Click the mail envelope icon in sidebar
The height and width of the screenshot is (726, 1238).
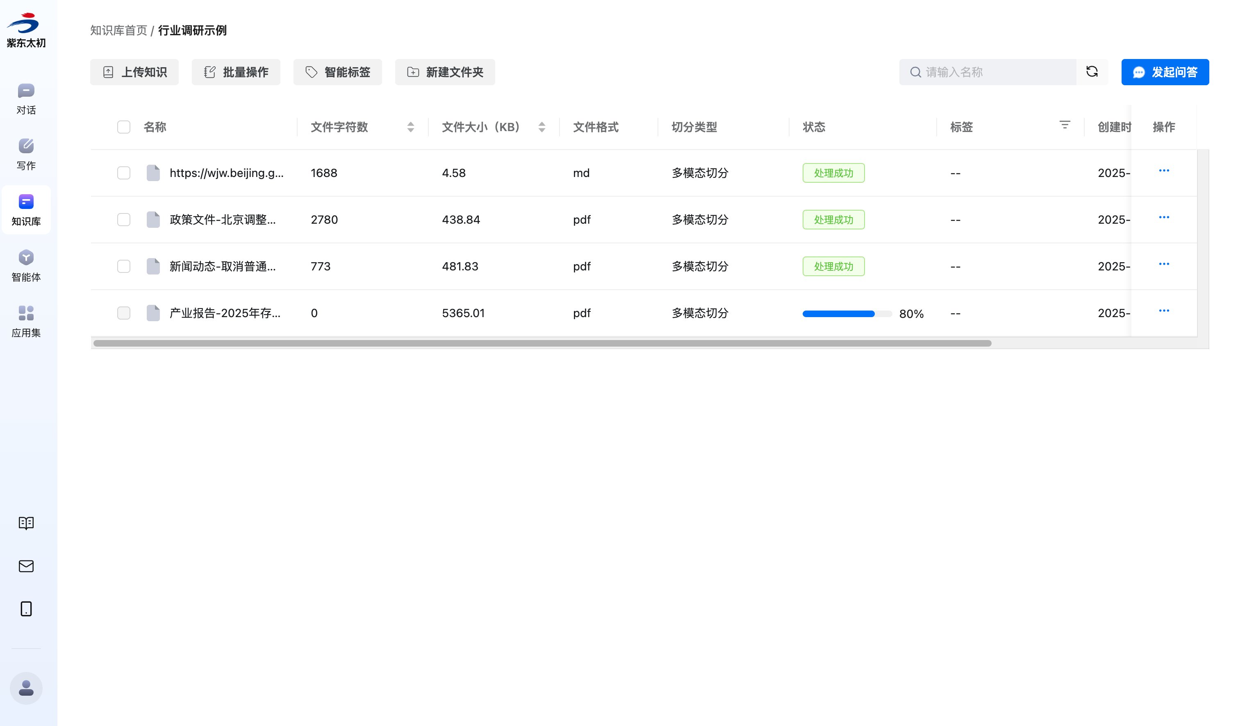26,566
